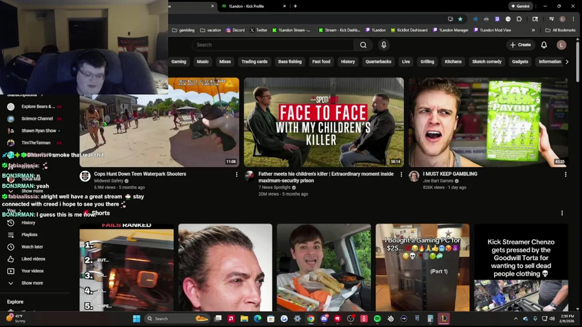582x327 pixels.
Task: Open the 1Landon Mod View bookmark
Action: pyautogui.click(x=492, y=30)
